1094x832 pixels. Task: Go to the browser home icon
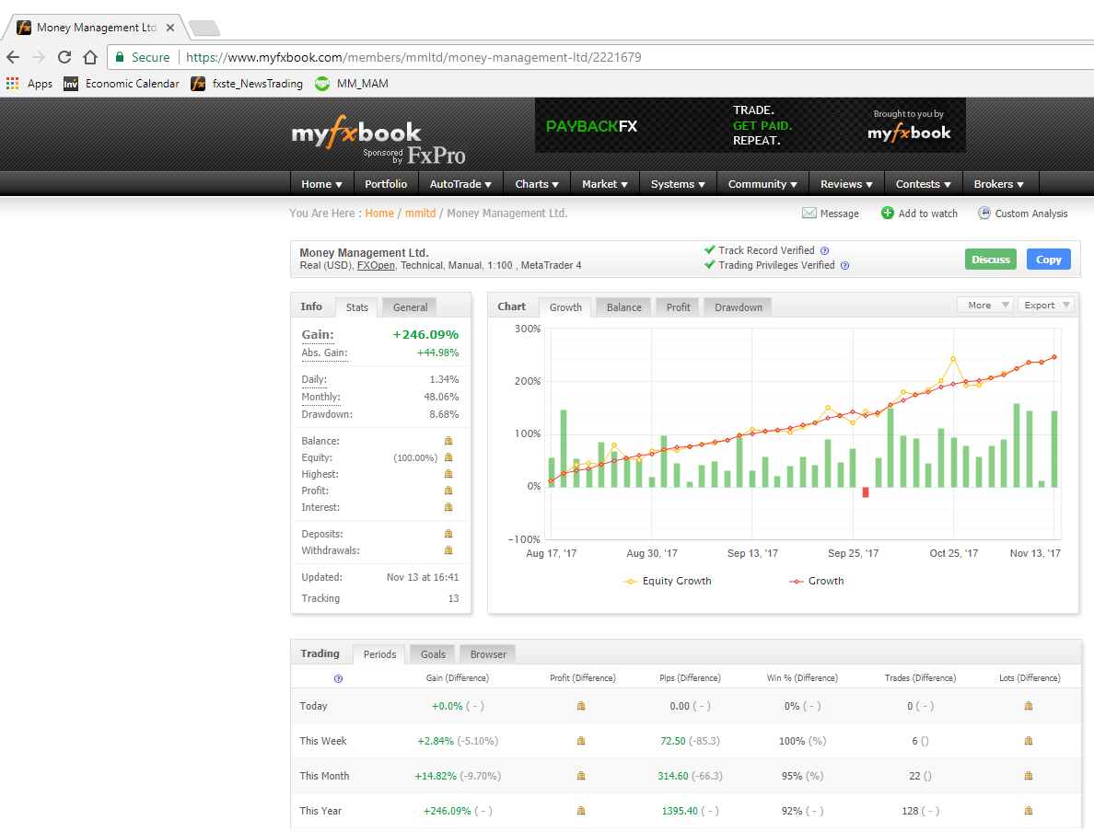(x=90, y=57)
